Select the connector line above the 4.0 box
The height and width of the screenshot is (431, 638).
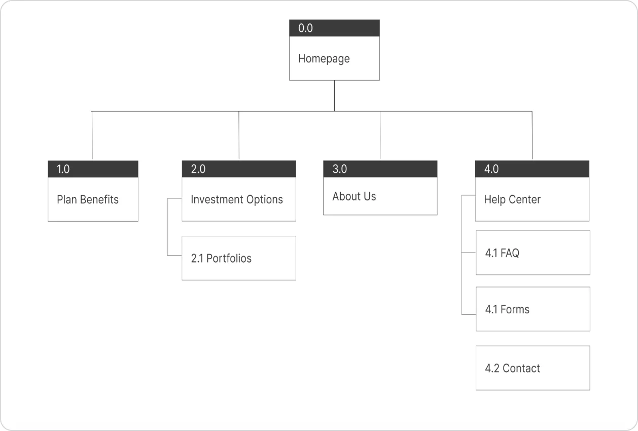(532, 135)
